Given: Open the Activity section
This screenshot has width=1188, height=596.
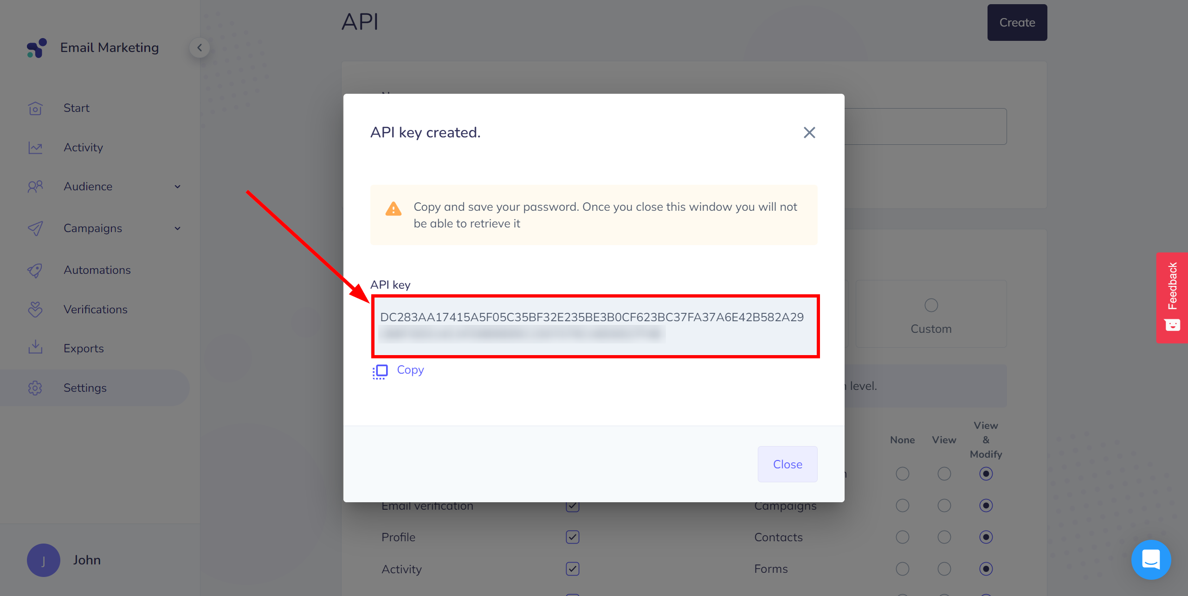Looking at the screenshot, I should tap(84, 147).
